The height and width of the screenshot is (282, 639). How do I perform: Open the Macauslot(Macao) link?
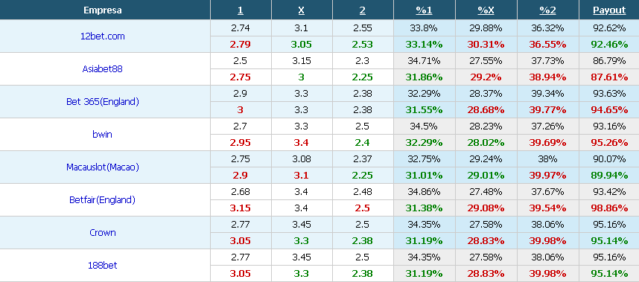[103, 167]
